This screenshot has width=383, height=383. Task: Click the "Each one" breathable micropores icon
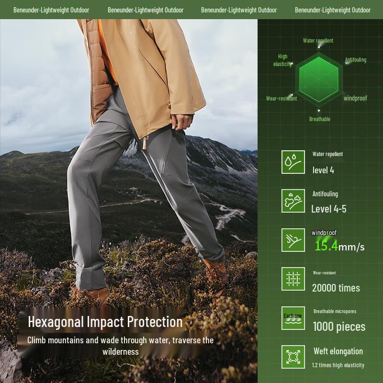click(293, 318)
